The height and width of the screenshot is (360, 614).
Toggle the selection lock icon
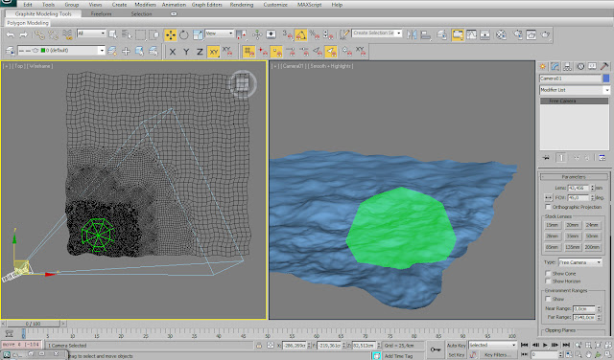point(259,345)
